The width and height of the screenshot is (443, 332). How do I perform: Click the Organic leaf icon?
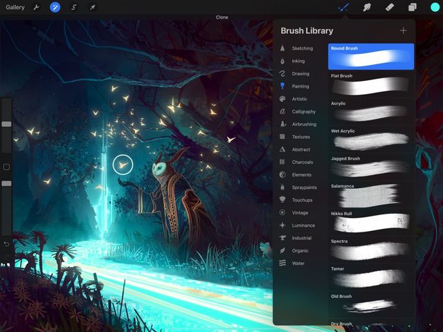(282, 250)
